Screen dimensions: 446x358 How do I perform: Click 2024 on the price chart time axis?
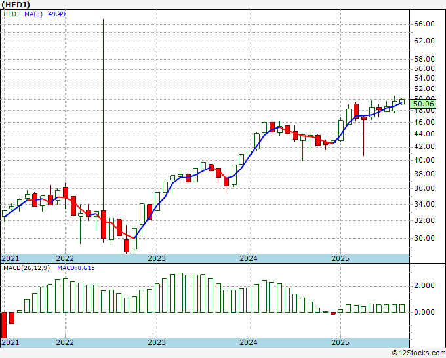point(249,258)
